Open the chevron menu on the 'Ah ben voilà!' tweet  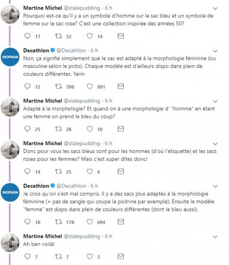point(215,237)
